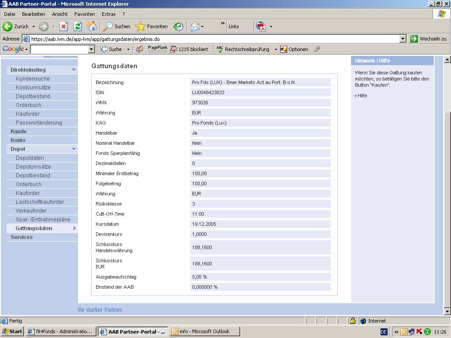Open the Favoriten menu

85,14
